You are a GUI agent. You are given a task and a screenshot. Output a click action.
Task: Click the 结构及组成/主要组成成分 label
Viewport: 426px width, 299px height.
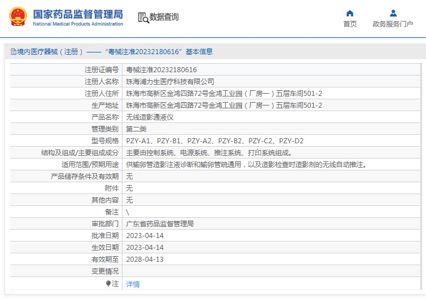click(x=80, y=153)
